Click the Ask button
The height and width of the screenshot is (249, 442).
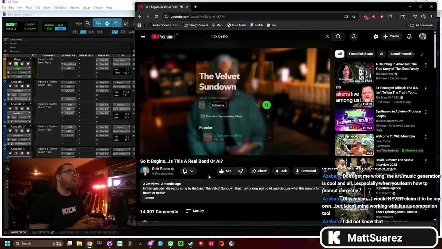click(281, 171)
